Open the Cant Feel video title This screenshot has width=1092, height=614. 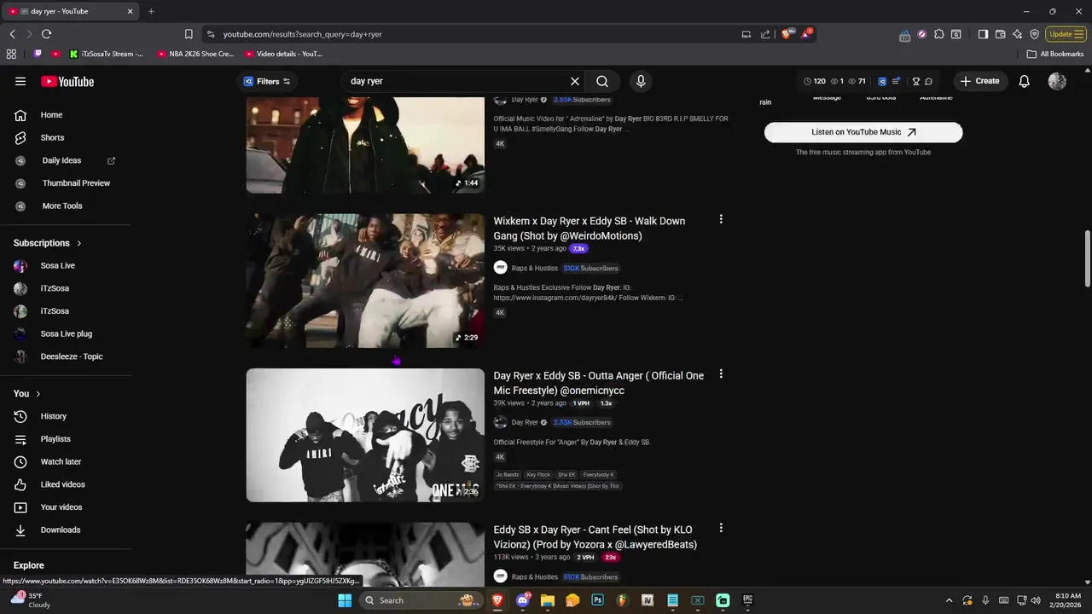[595, 537]
